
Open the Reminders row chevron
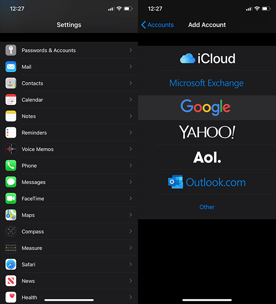(x=131, y=133)
